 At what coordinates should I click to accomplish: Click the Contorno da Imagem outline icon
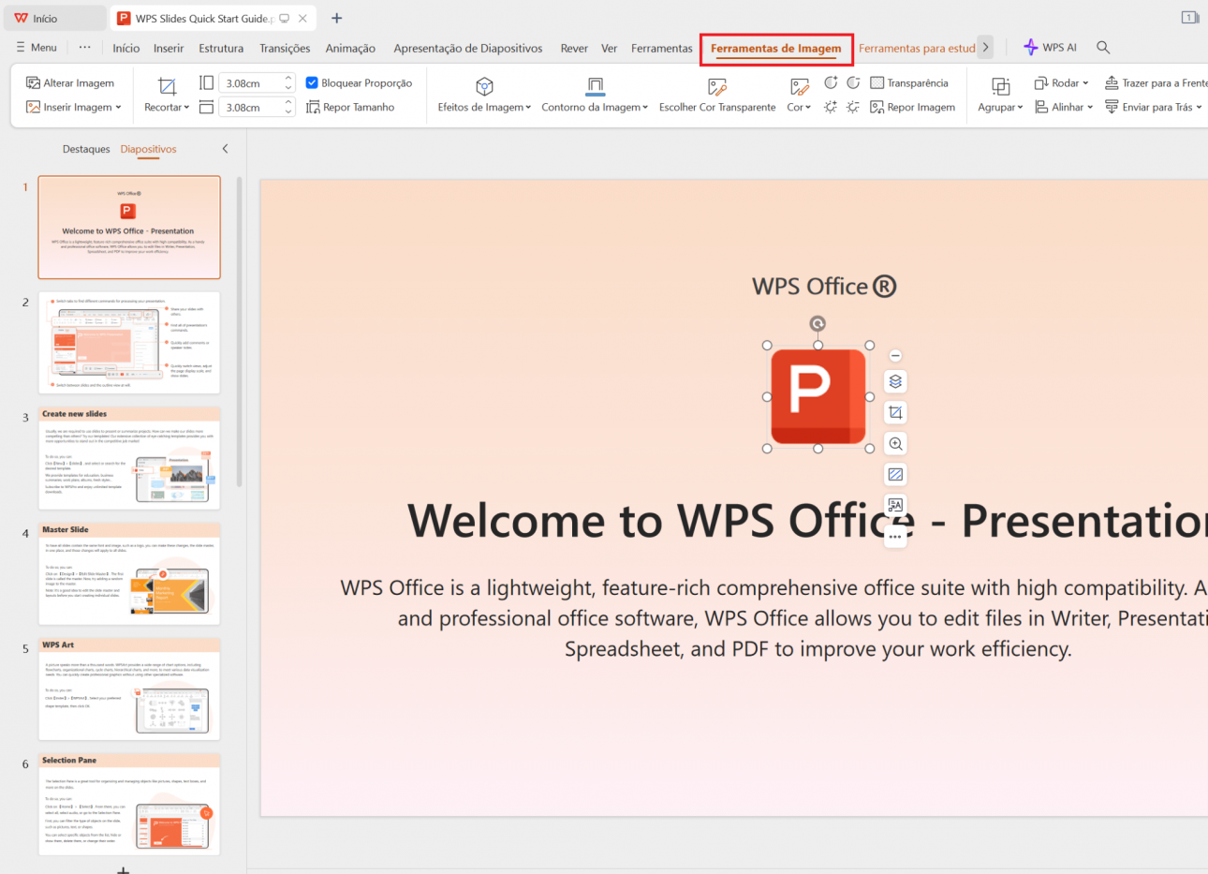coord(595,86)
